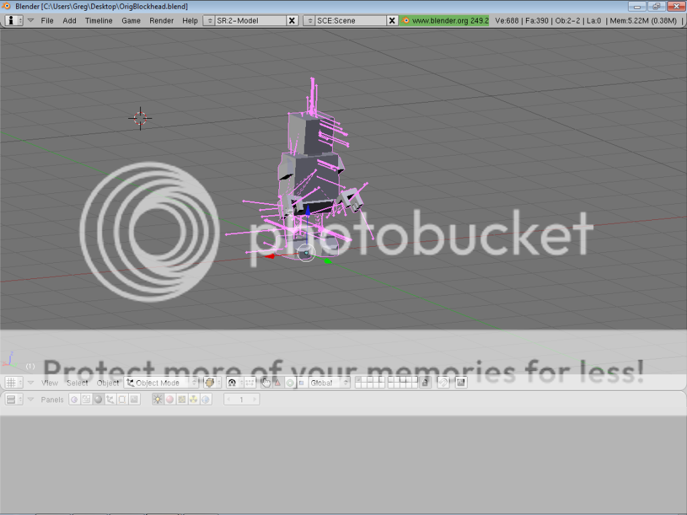
Task: Open the Texture buttons checkered icon
Action: click(181, 400)
